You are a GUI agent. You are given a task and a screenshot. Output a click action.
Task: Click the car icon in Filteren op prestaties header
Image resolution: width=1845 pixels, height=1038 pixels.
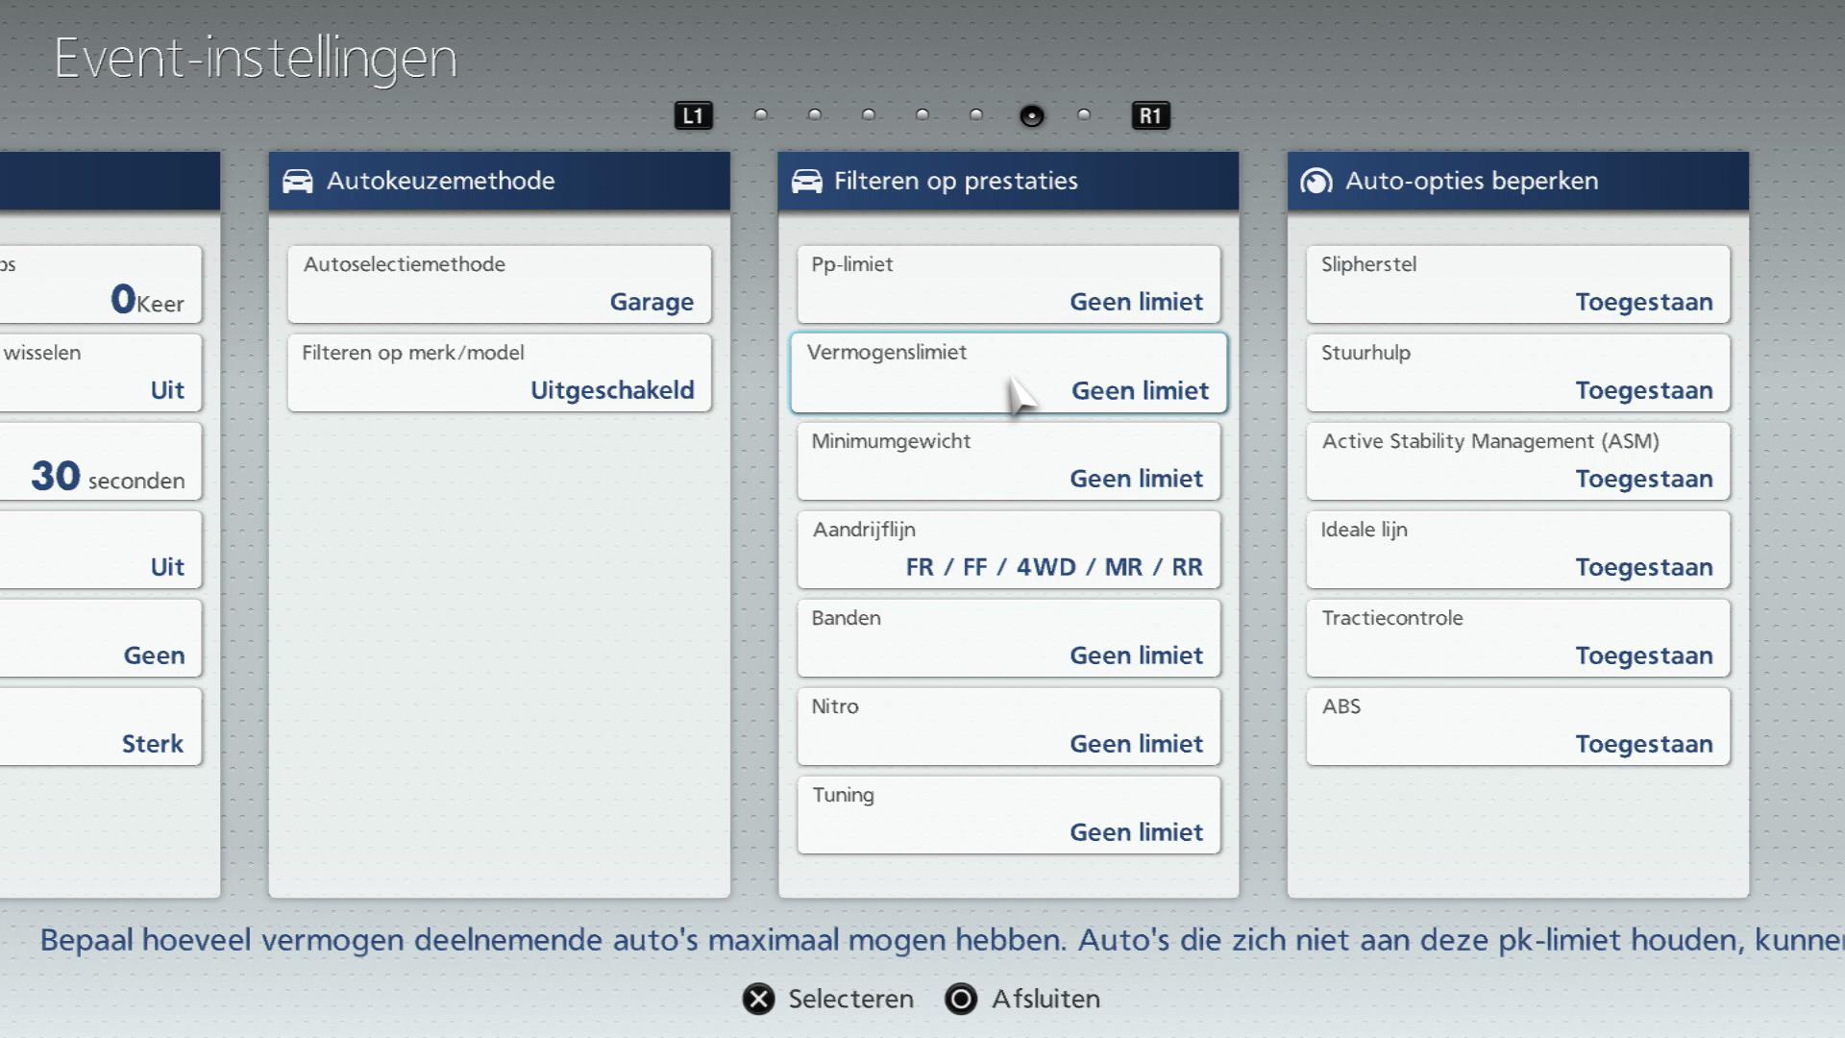[x=806, y=181]
